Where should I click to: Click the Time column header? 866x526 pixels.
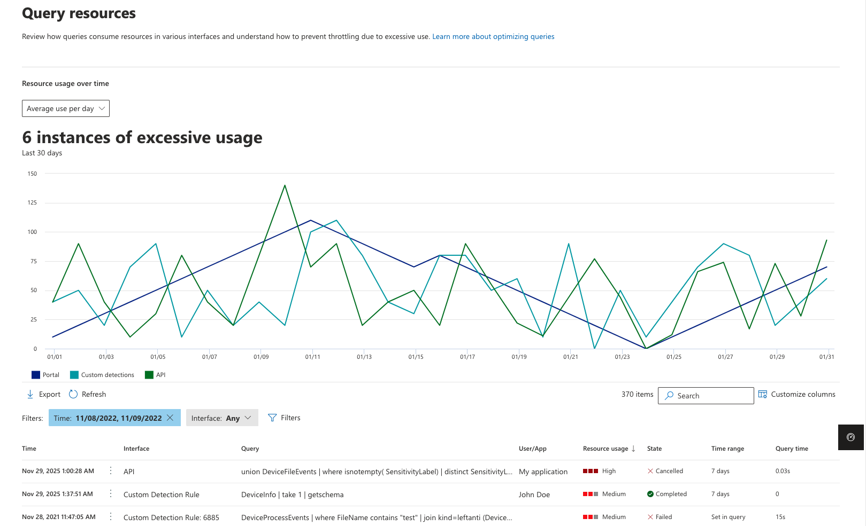[x=29, y=449]
